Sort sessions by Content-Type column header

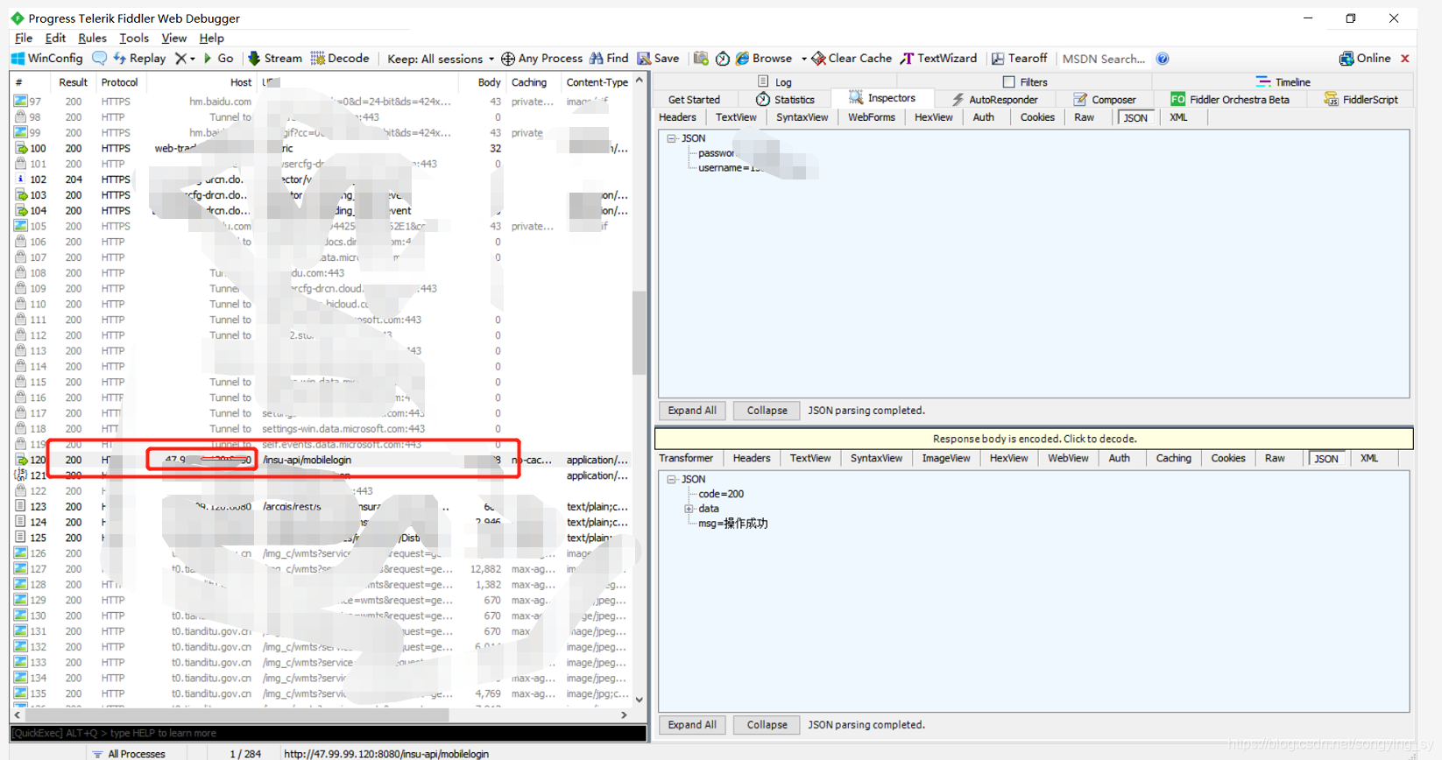tap(597, 82)
